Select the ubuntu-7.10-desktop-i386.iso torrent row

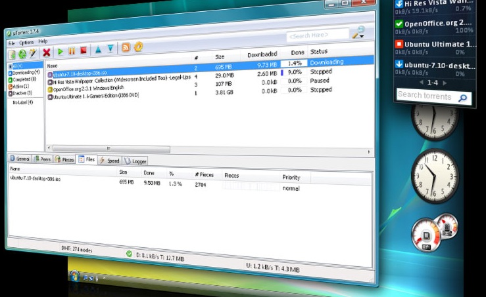click(210, 68)
